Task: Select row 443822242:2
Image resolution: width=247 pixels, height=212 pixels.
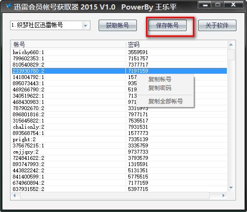Action: coord(119,170)
